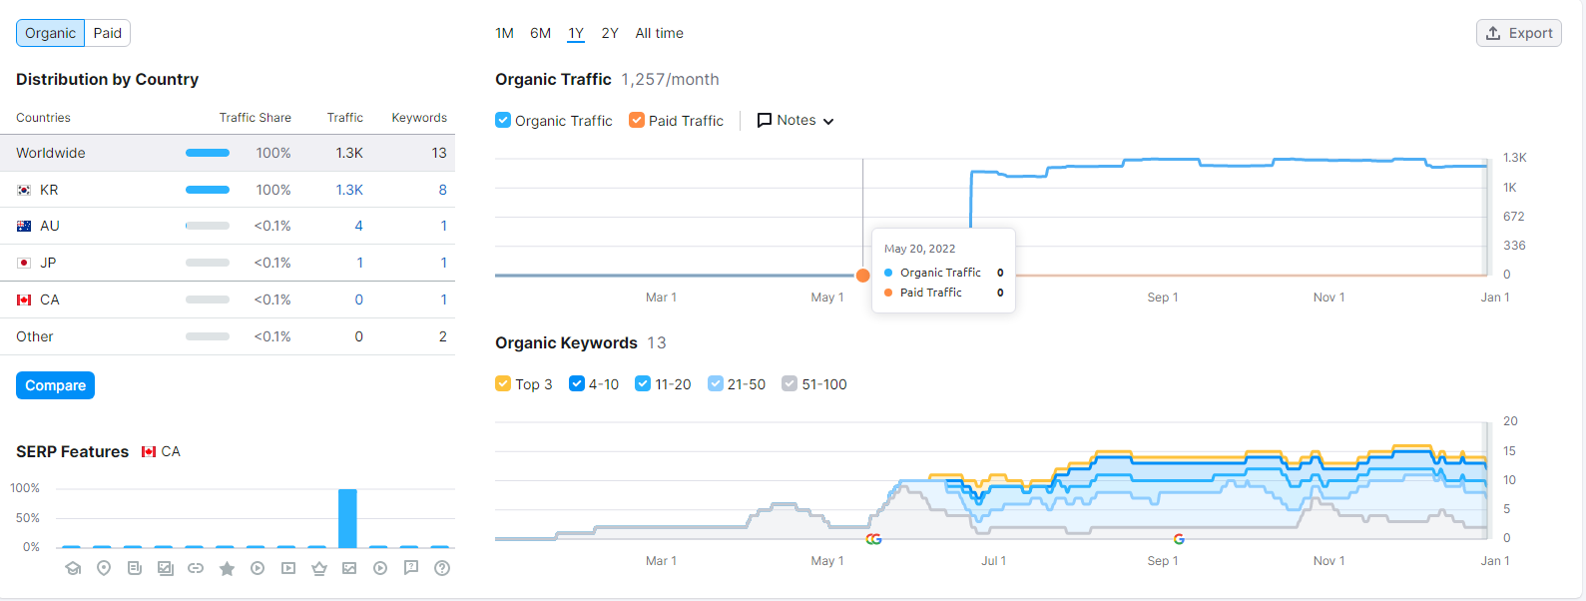Switch to the Paid tab
1586x601 pixels.
pyautogui.click(x=108, y=33)
